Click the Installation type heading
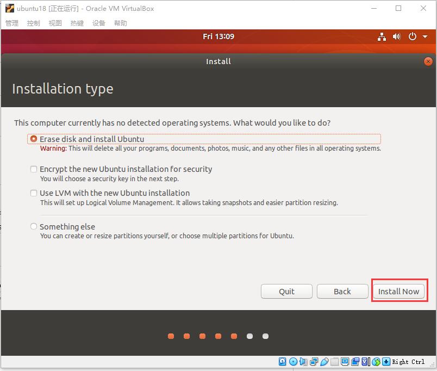This screenshot has height=371, width=437. 63,89
